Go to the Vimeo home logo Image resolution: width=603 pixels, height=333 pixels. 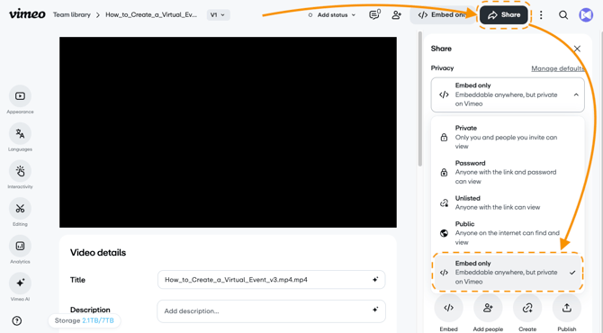(27, 14)
